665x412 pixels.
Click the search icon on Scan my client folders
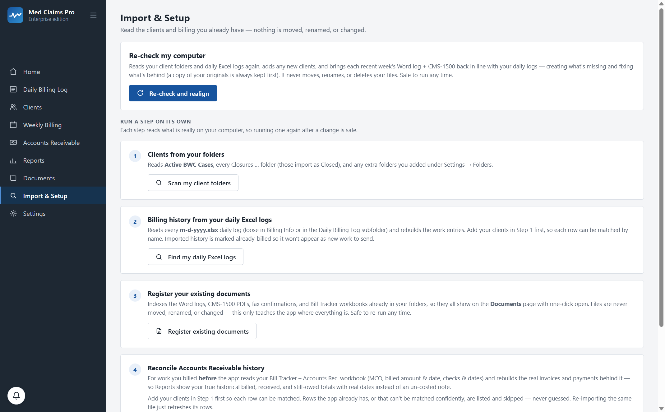coord(159,183)
